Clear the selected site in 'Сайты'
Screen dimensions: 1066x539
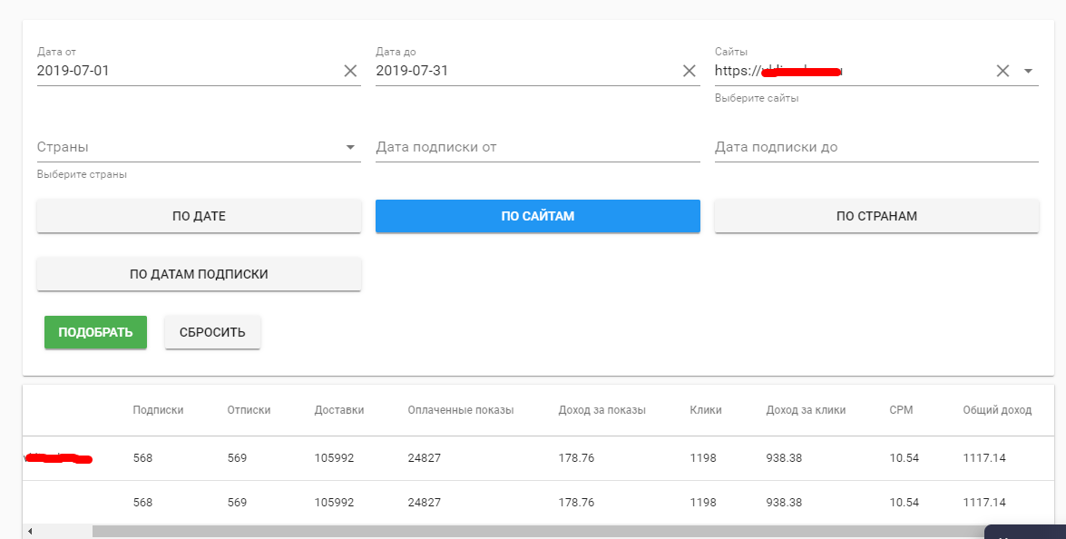pyautogui.click(x=1002, y=71)
